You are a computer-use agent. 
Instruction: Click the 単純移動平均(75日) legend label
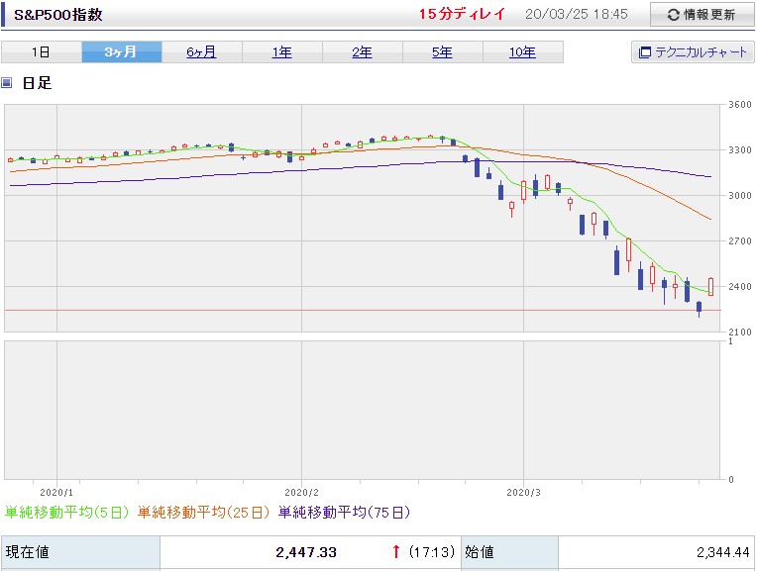(x=344, y=513)
